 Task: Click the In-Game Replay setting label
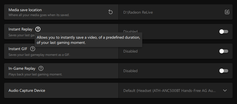[x=22, y=69]
